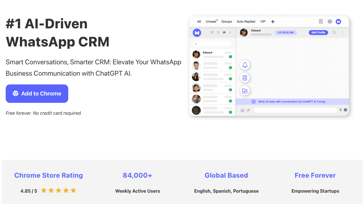Click the Free Forever heading
The image size is (364, 204).
(x=315, y=175)
